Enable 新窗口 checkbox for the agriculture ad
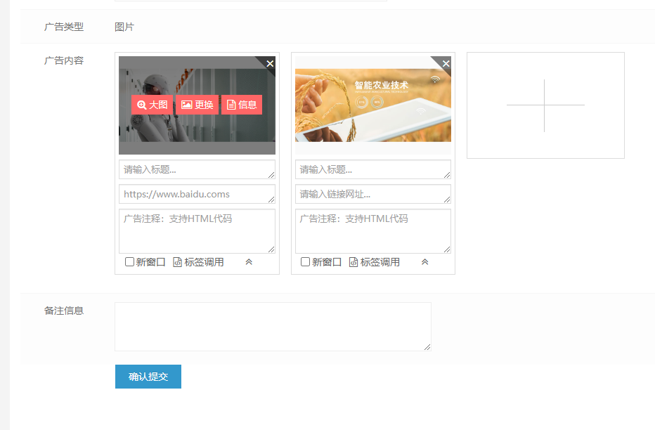 pyautogui.click(x=305, y=262)
